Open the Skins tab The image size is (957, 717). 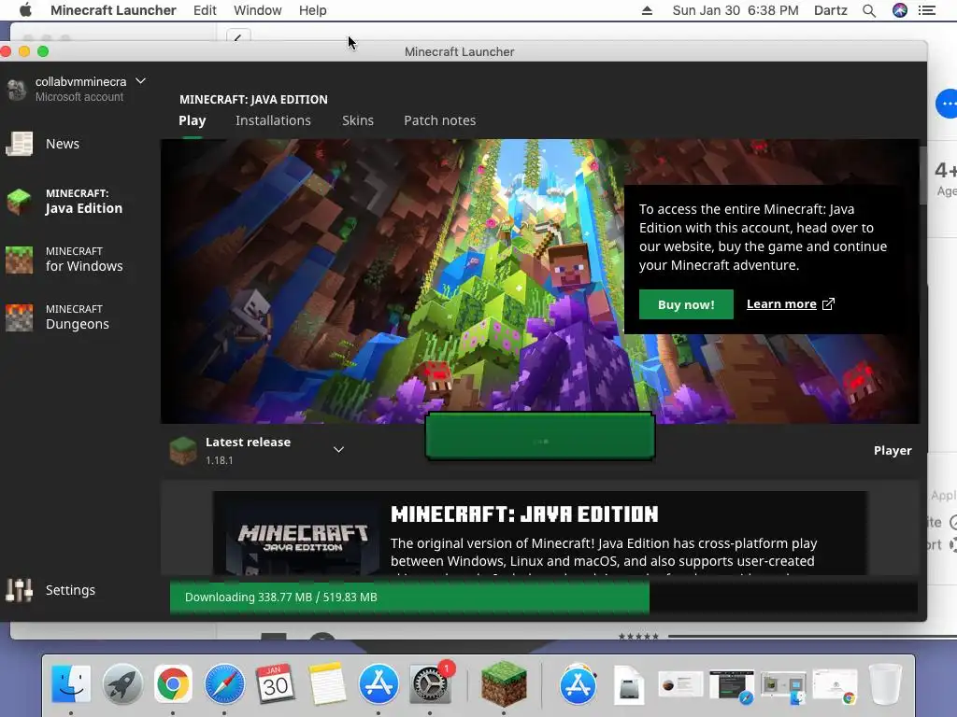pyautogui.click(x=358, y=120)
